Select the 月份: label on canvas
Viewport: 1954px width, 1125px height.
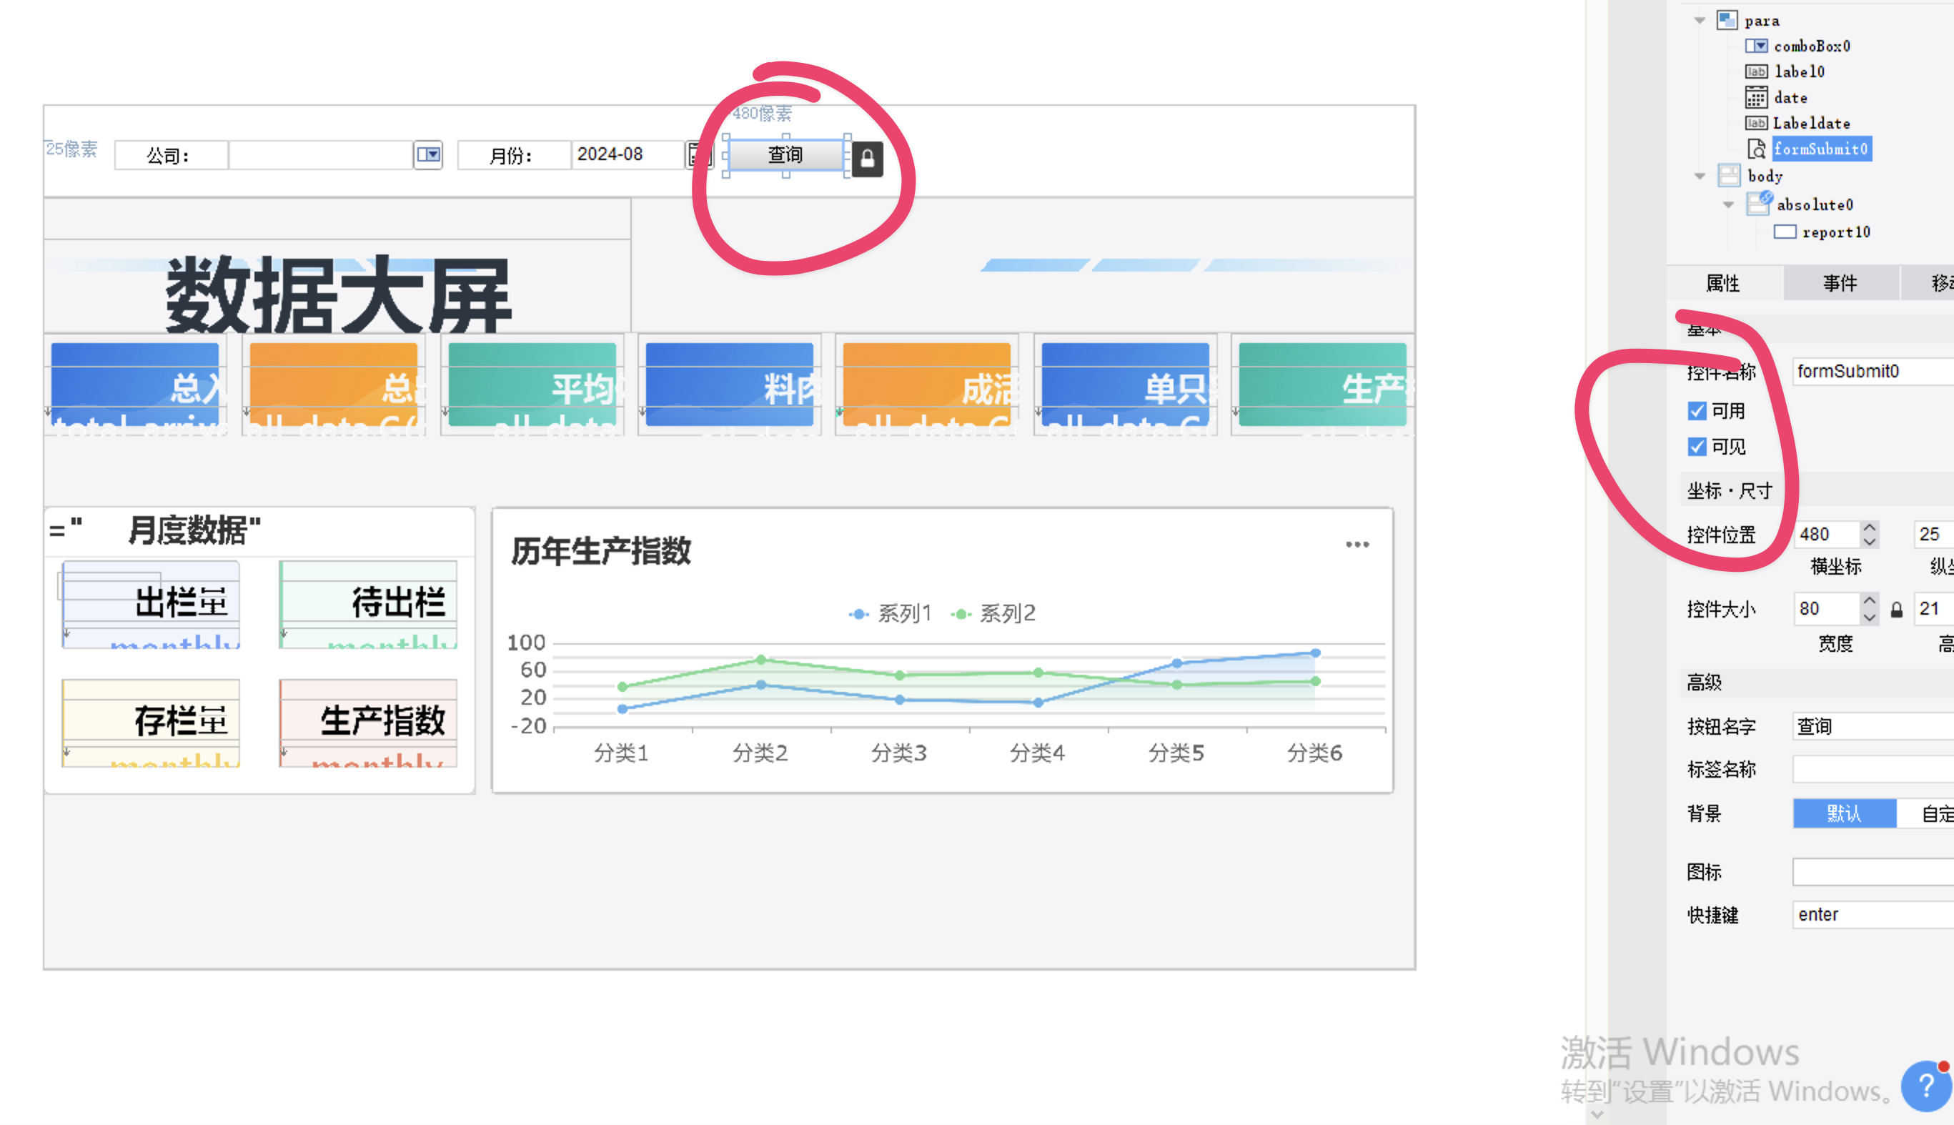click(514, 155)
